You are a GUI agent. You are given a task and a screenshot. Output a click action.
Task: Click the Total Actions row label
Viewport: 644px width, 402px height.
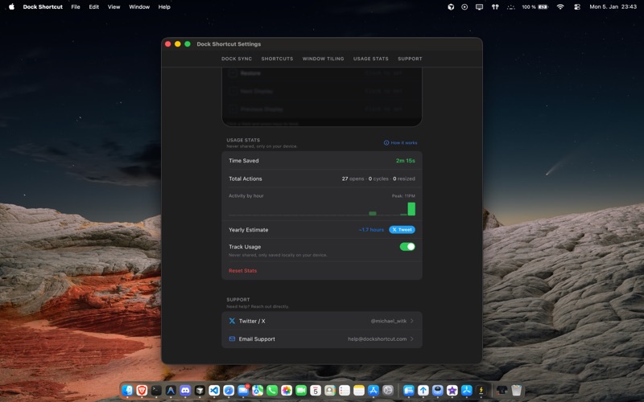246,178
